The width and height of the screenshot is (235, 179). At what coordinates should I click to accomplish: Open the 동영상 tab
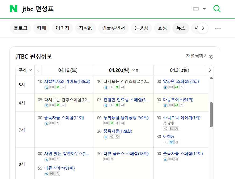click(x=141, y=28)
